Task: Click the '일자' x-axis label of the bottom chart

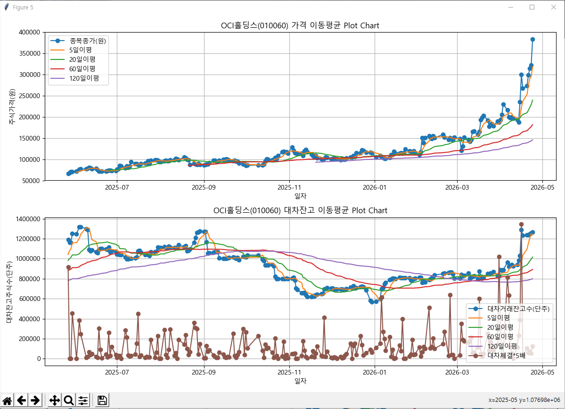Action: [300, 381]
